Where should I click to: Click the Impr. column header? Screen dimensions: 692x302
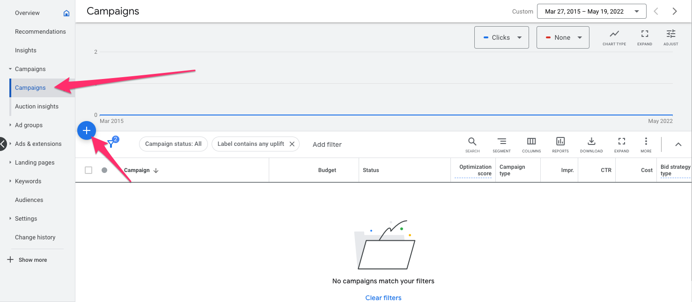(567, 170)
